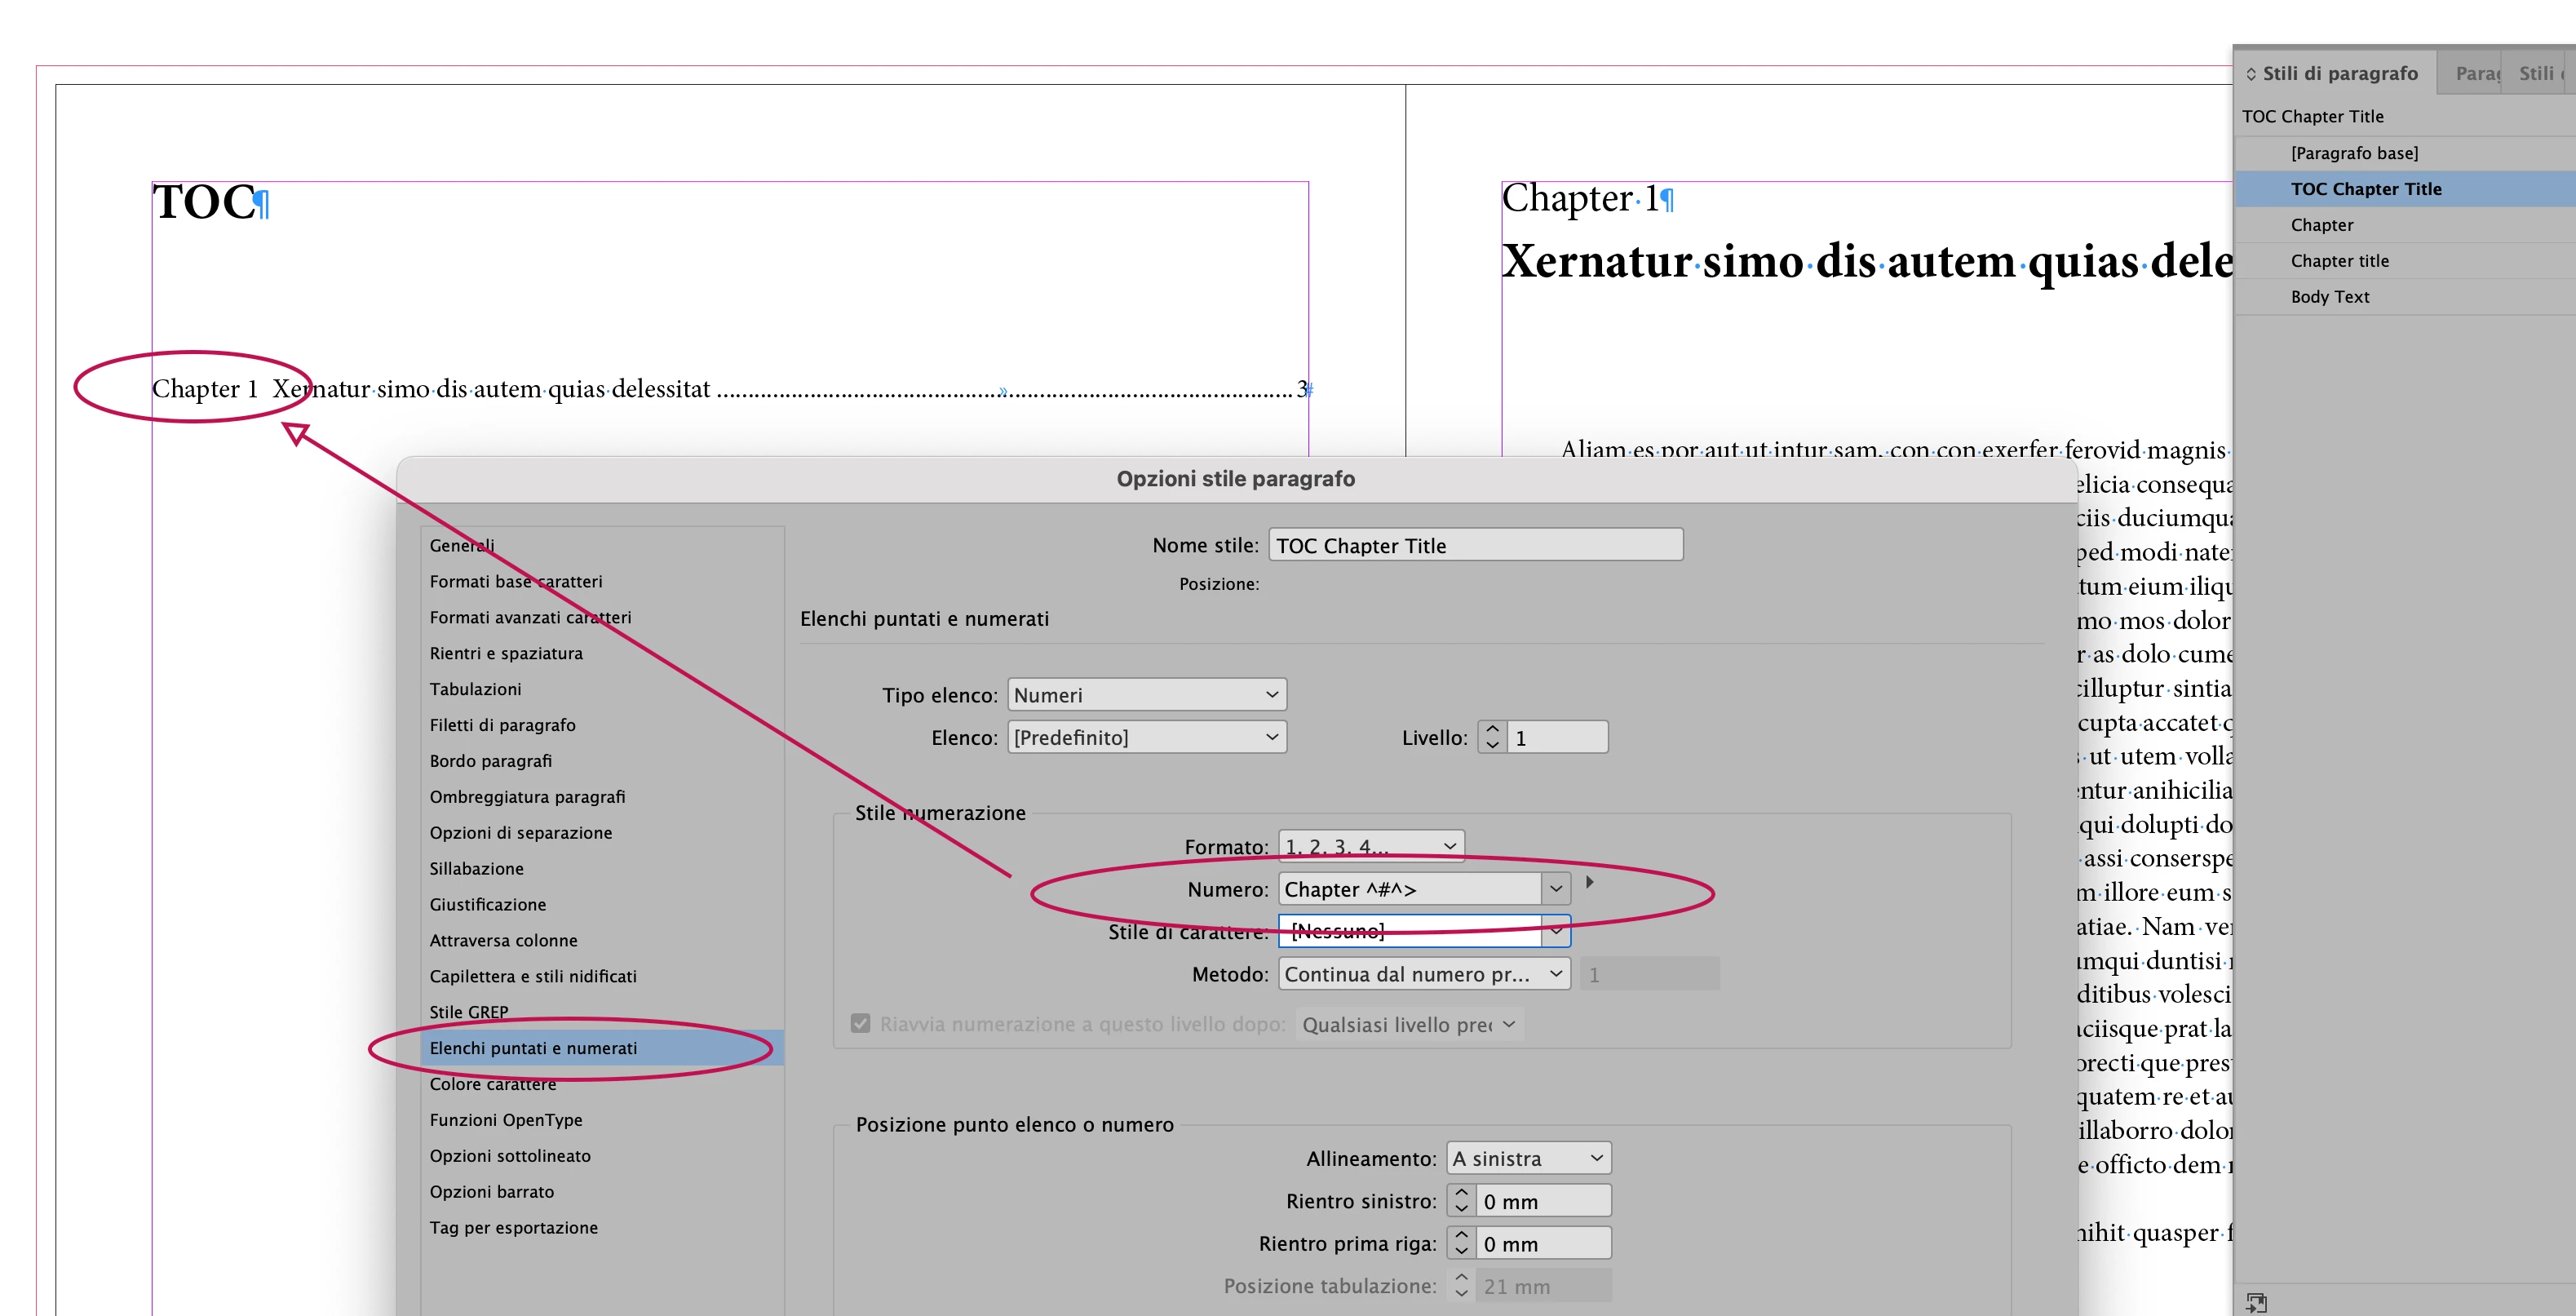This screenshot has height=1316, width=2576.
Task: Click the Nome stile text field
Action: coord(1475,545)
